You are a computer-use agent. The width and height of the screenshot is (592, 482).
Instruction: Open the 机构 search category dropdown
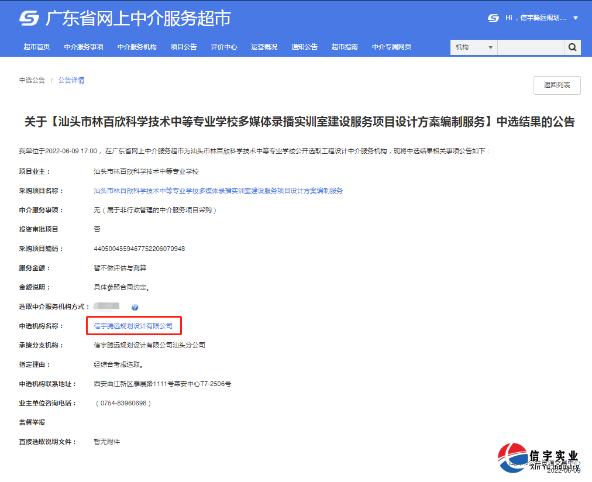[x=473, y=47]
